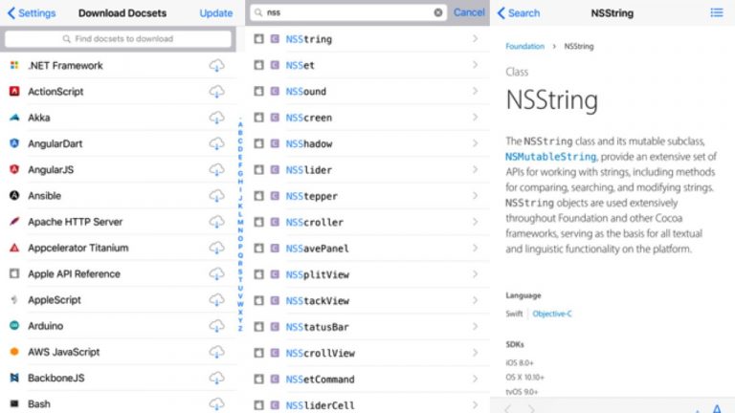Cancel the nss search
Image resolution: width=735 pixels, height=413 pixels.
tap(469, 12)
